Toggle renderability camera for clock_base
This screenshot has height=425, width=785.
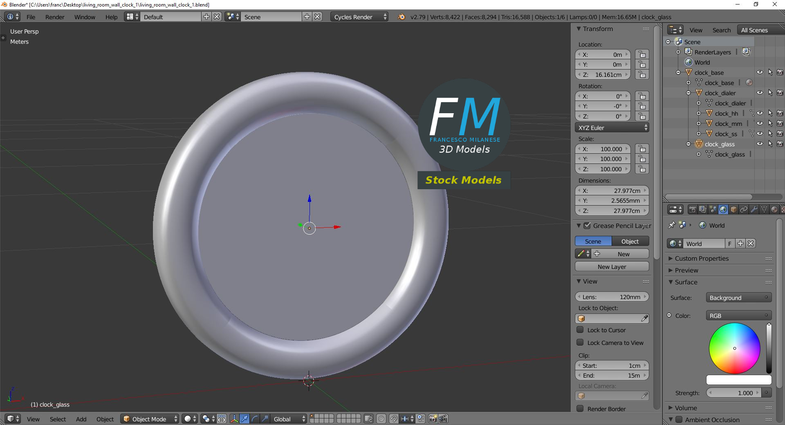(780, 72)
